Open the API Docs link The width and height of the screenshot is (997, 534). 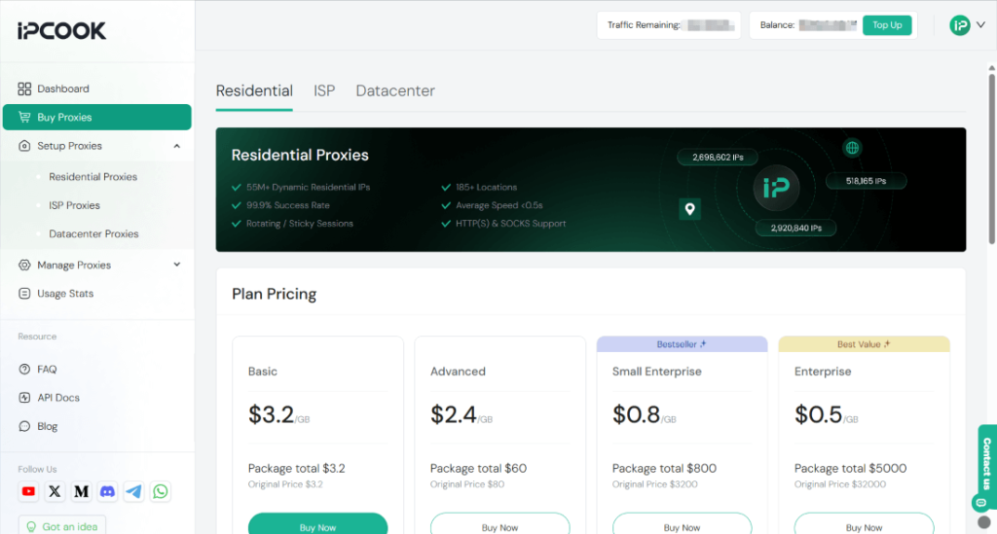(57, 398)
